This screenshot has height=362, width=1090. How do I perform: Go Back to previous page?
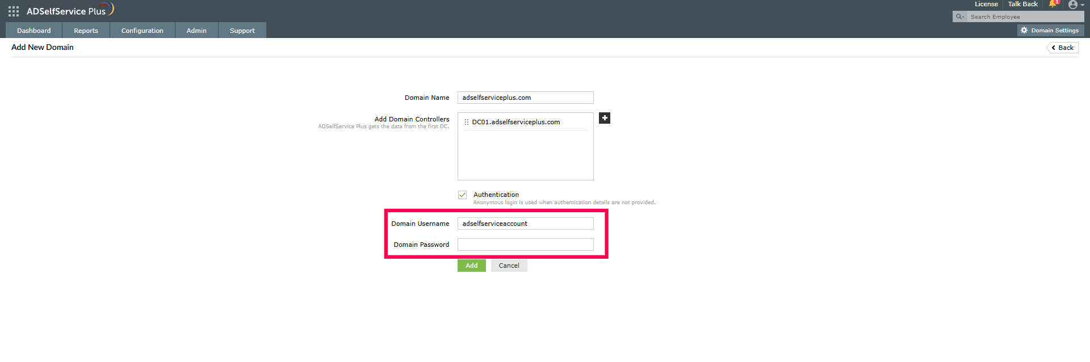(x=1063, y=48)
